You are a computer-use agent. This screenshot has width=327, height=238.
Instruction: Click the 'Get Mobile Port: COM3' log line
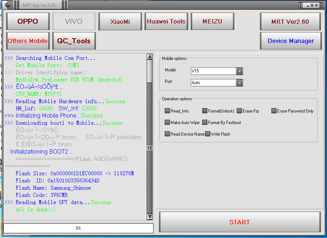point(47,65)
